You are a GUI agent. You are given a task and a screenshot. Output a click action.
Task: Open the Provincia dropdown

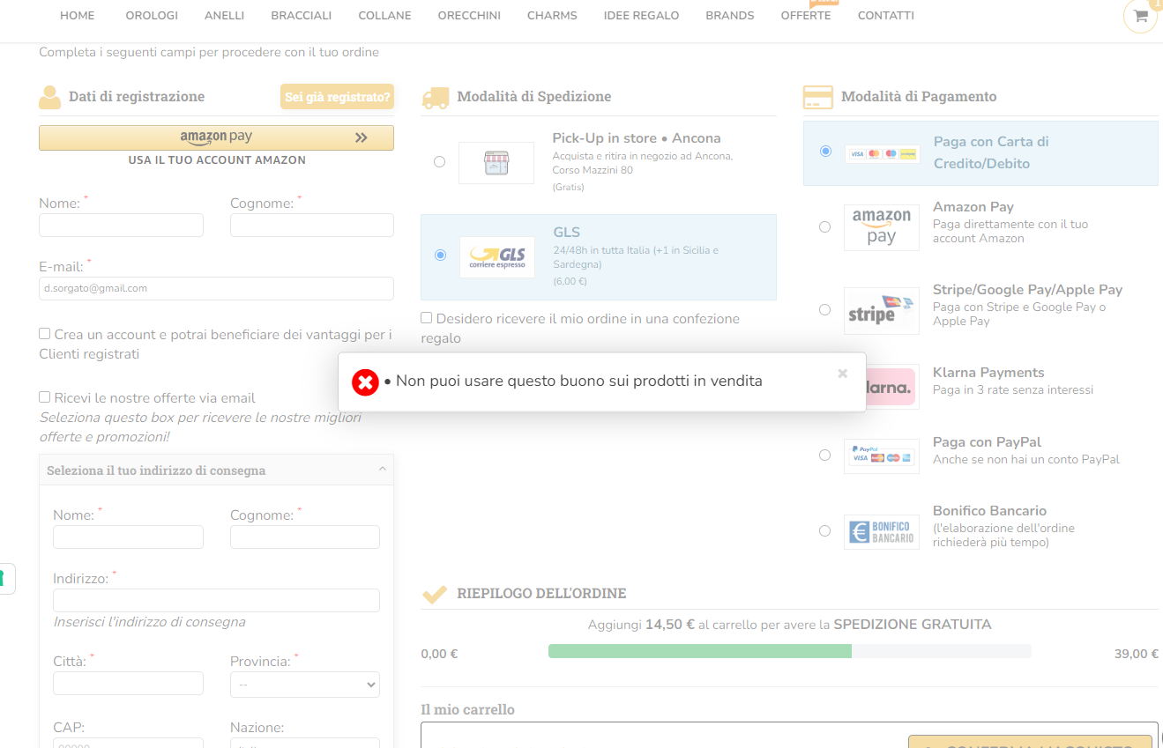tap(305, 685)
